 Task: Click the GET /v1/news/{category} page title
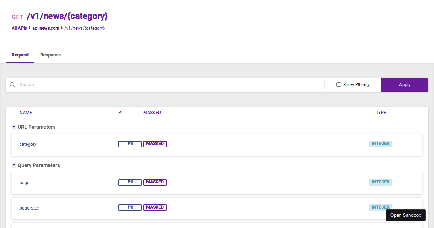60,17
